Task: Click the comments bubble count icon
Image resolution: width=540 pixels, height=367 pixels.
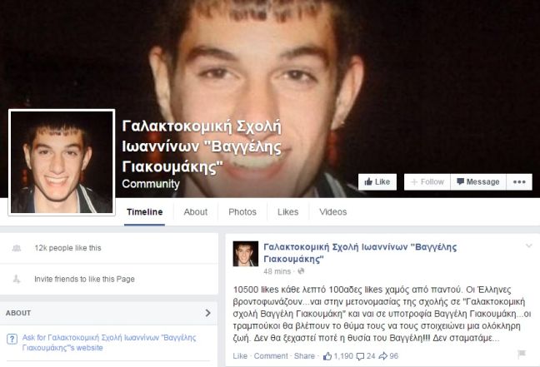Action: [360, 356]
